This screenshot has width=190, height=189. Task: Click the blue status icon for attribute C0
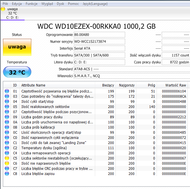(7, 138)
